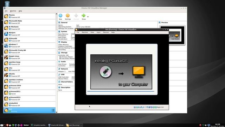The width and height of the screenshot is (225, 127).
Task: Click the red tray icon
Action: pos(200,125)
